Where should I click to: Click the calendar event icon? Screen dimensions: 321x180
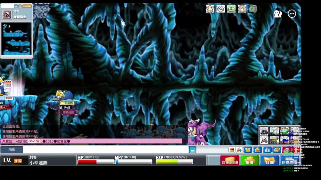[8, 84]
